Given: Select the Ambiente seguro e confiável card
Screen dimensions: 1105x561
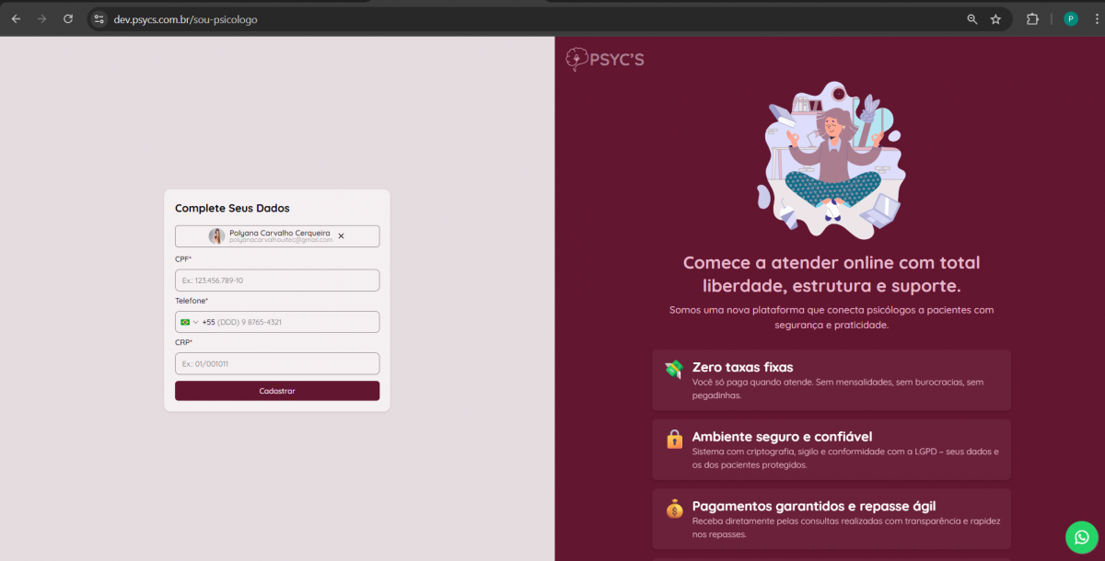Looking at the screenshot, I should tap(831, 450).
